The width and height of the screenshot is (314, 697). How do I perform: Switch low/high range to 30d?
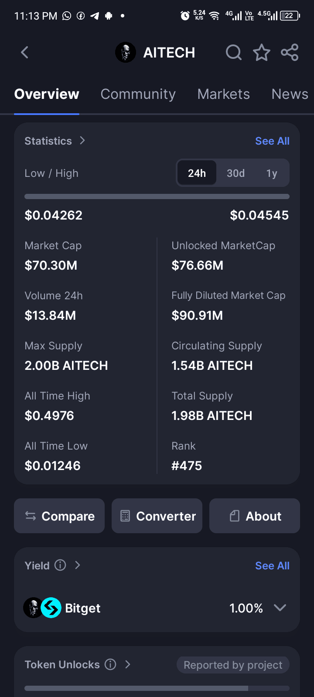click(235, 173)
